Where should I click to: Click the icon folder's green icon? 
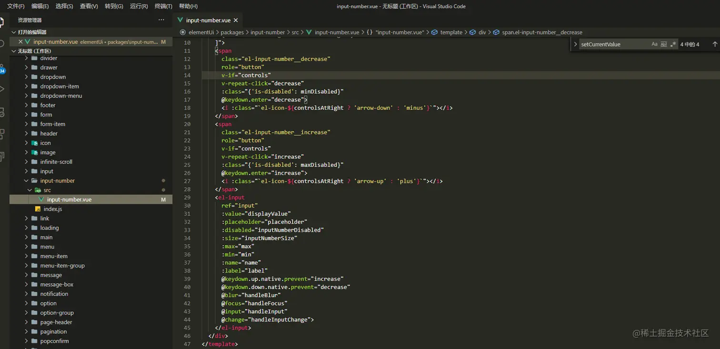[34, 143]
